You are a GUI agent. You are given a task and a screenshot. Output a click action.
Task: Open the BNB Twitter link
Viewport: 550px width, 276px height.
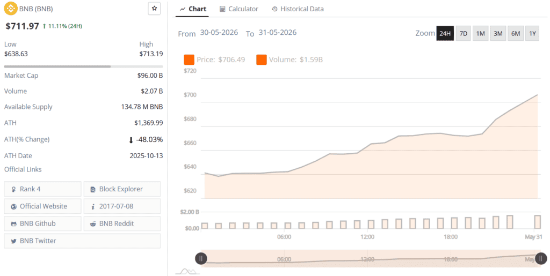tap(82, 241)
